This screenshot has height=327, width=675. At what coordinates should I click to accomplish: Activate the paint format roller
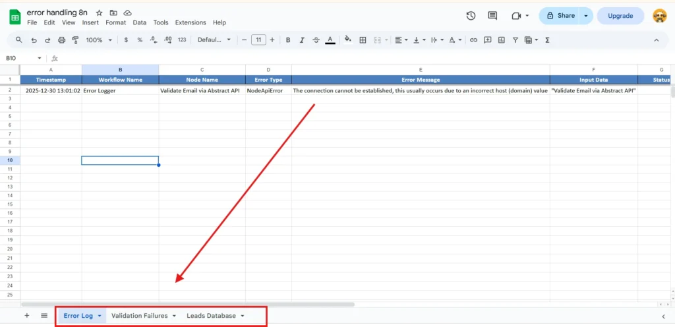(75, 40)
